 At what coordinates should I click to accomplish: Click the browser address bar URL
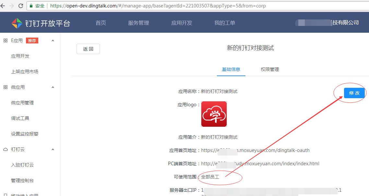158,6
